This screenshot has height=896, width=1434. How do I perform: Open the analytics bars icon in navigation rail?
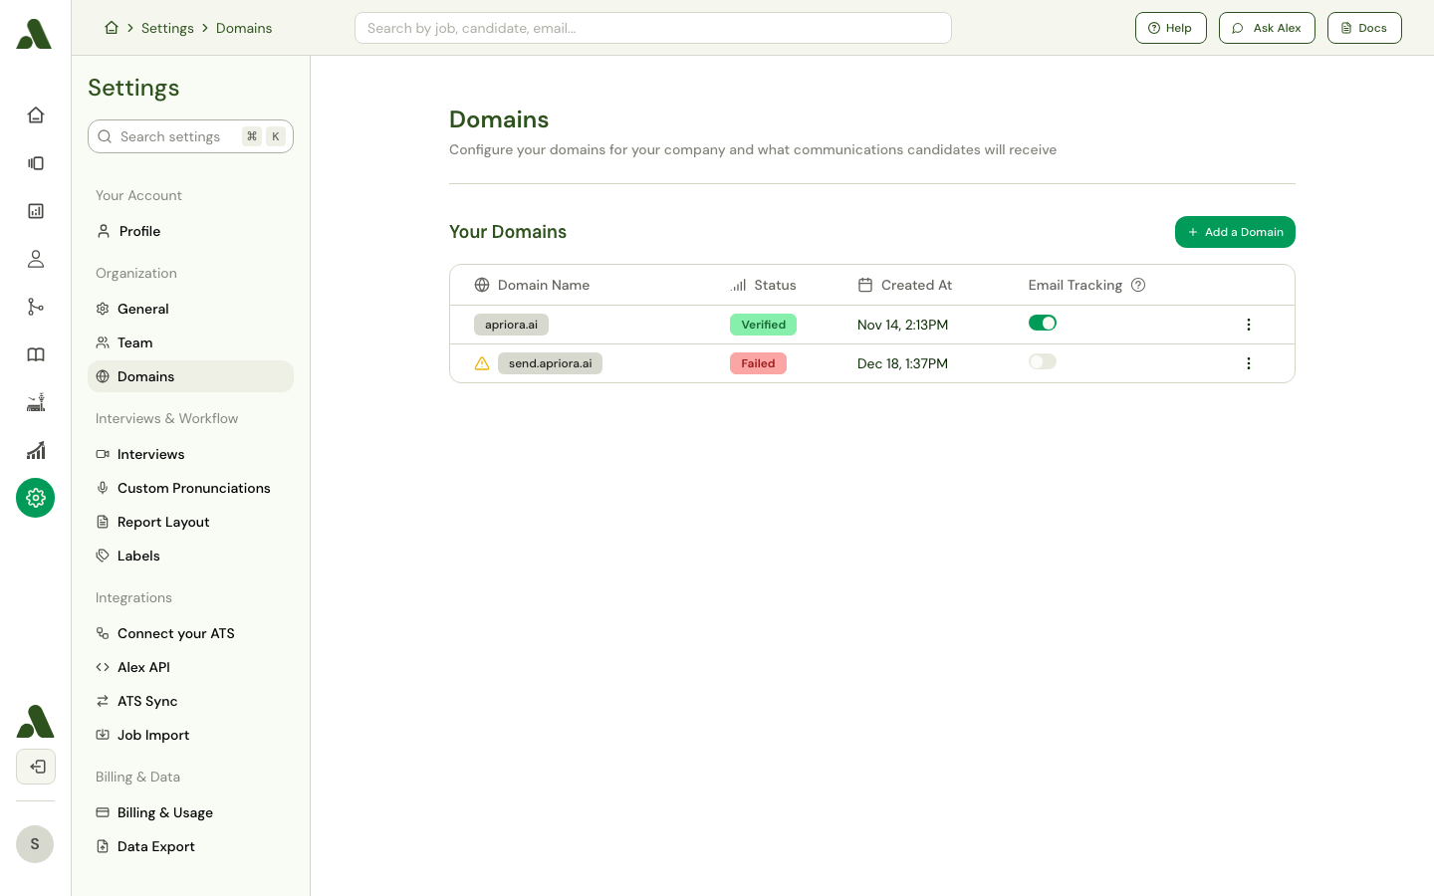[x=36, y=450]
